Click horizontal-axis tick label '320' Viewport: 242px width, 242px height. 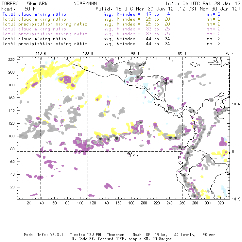point(221,203)
